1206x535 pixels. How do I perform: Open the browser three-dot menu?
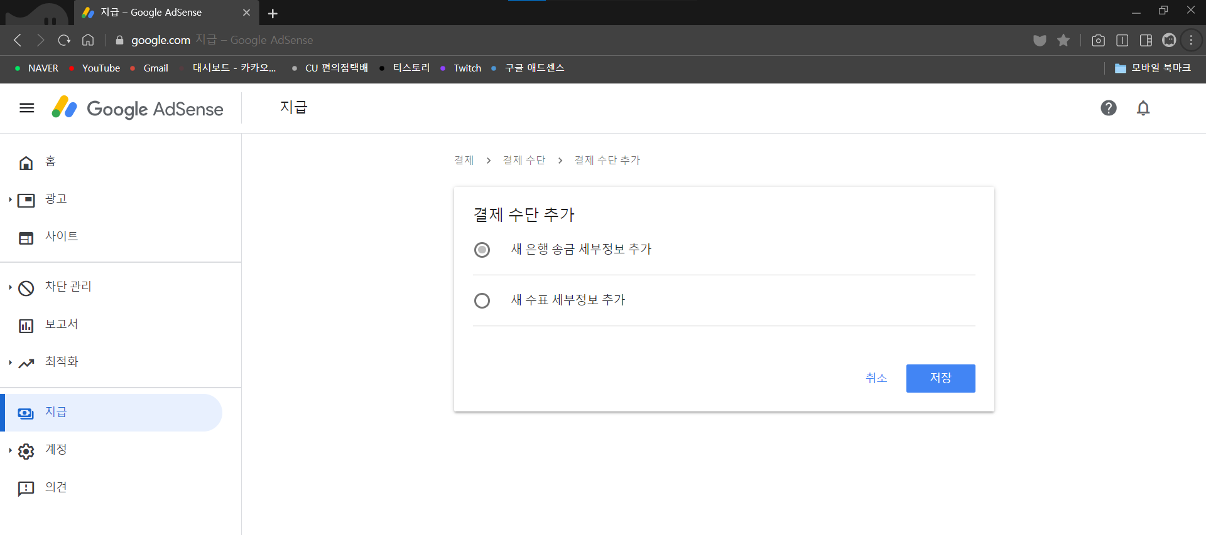[x=1191, y=40]
